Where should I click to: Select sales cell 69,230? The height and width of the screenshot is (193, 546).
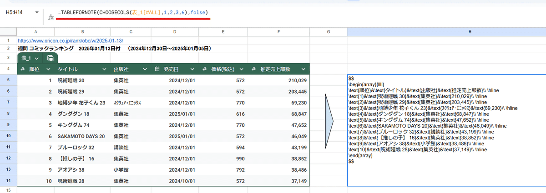click(x=278, y=103)
